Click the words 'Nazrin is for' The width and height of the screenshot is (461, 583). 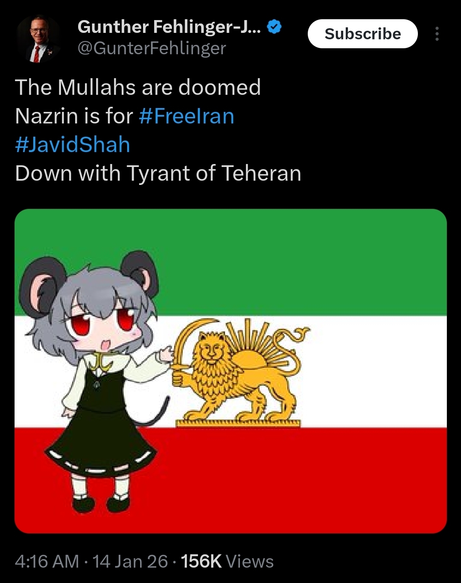point(74,116)
